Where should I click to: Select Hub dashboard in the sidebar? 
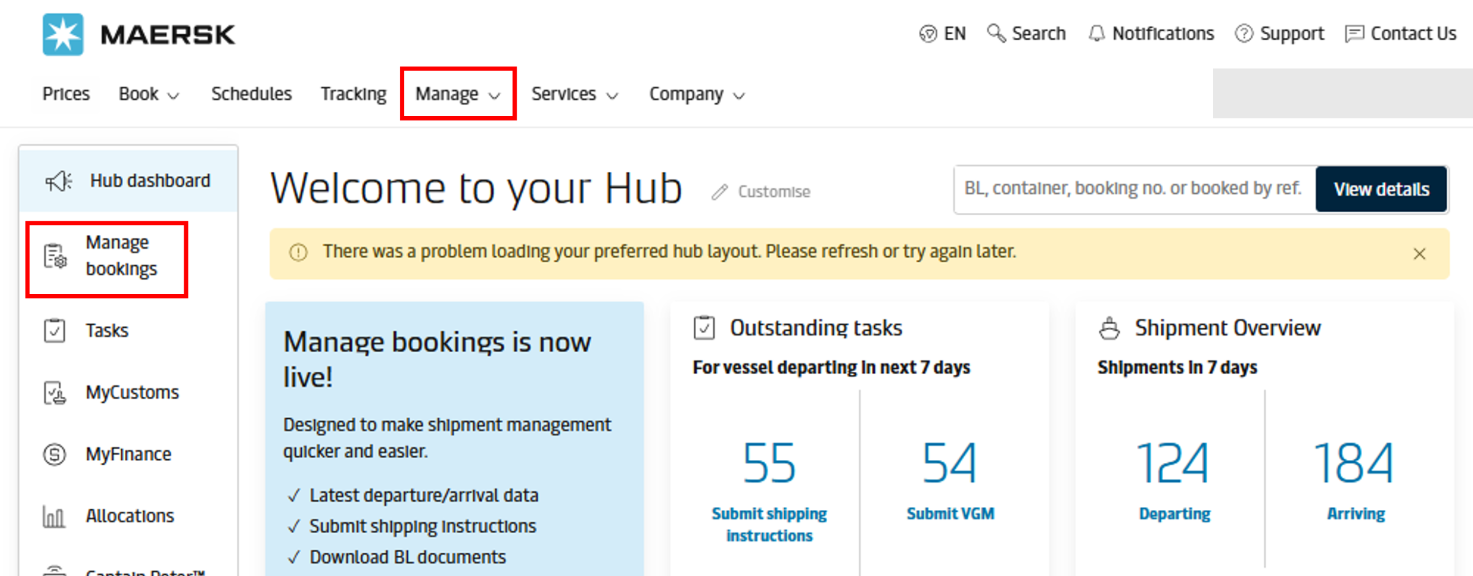tap(128, 181)
